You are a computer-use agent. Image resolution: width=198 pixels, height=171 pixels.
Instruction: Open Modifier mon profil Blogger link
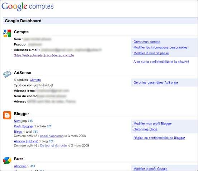pyautogui.click(x=153, y=123)
